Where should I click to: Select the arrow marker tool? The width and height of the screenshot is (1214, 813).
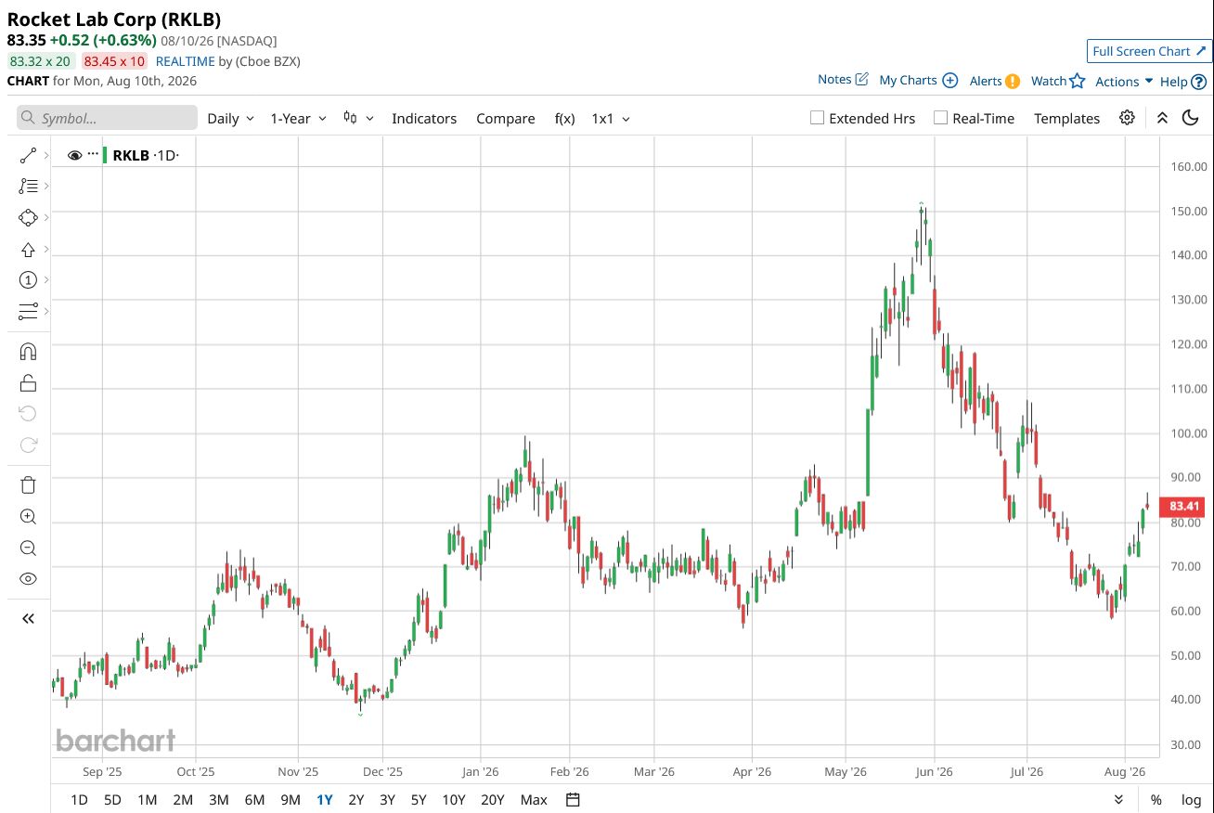click(28, 249)
